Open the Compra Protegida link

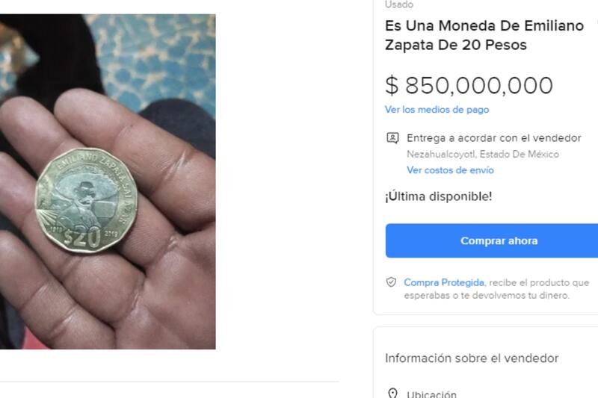click(444, 282)
